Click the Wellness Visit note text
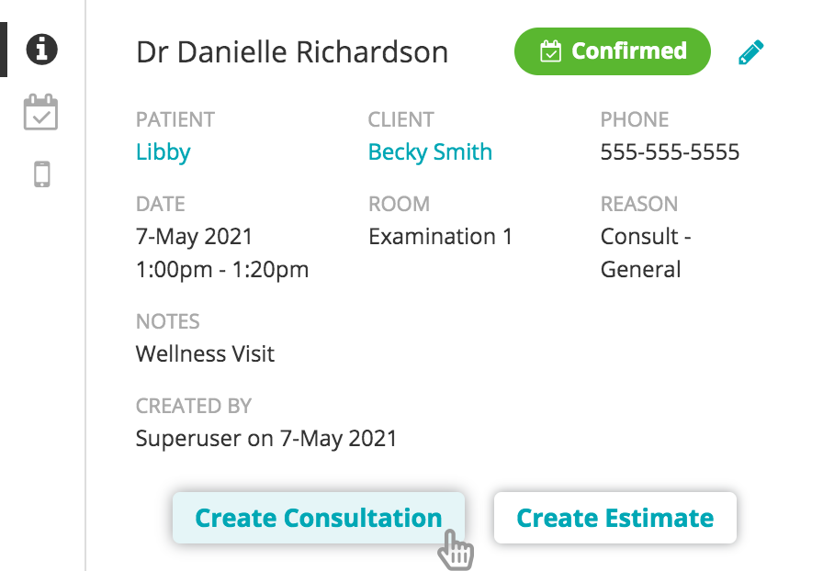This screenshot has height=571, width=823. [205, 354]
